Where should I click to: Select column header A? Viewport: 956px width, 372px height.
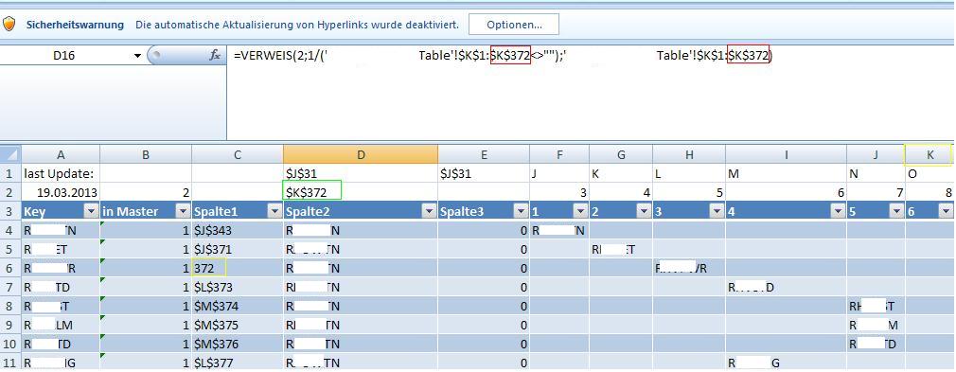click(61, 155)
